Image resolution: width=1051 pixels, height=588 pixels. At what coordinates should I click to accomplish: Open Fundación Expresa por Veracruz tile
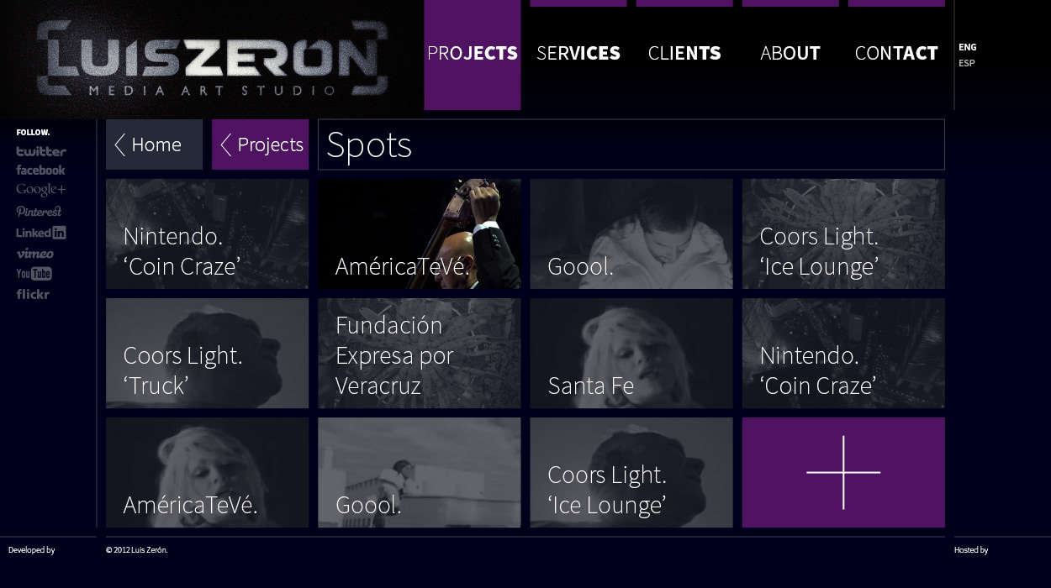pos(420,354)
